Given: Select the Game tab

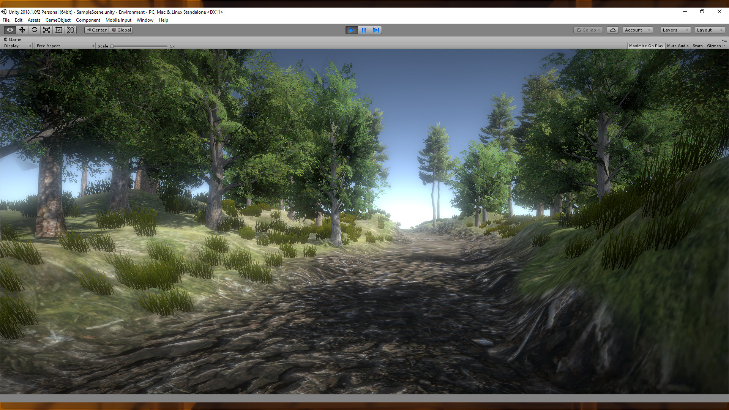Looking at the screenshot, I should 13,39.
